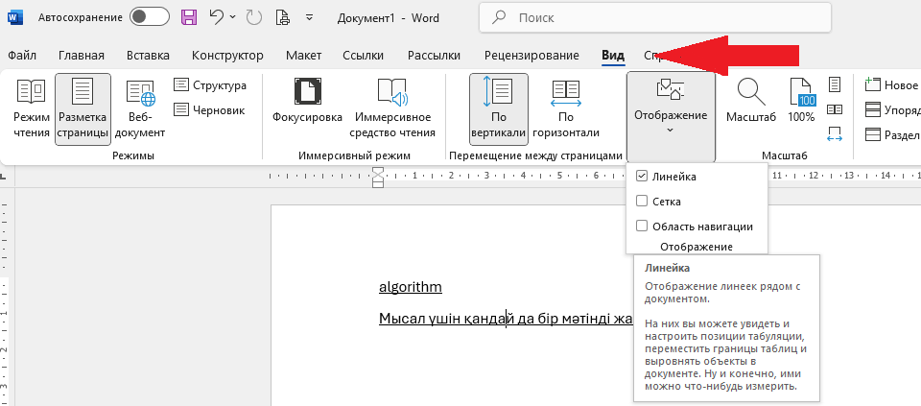The width and height of the screenshot is (921, 406).
Task: Click the Save floppy disk icon
Action: 189,17
